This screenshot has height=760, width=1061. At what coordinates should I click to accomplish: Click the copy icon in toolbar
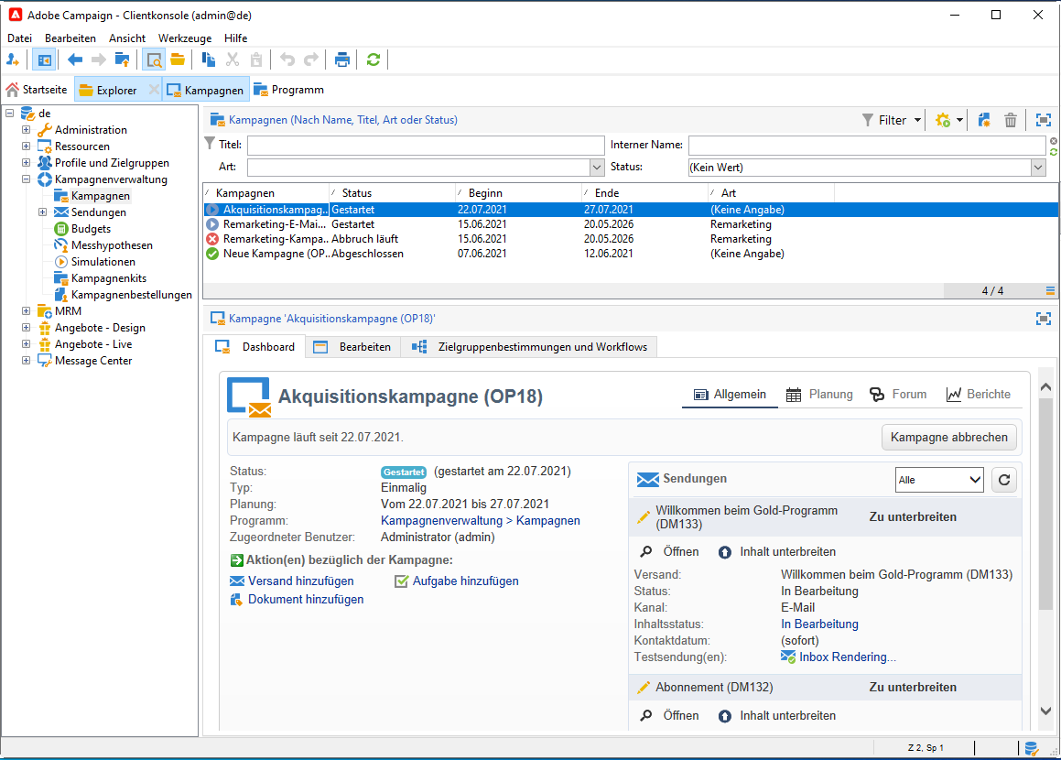(209, 60)
